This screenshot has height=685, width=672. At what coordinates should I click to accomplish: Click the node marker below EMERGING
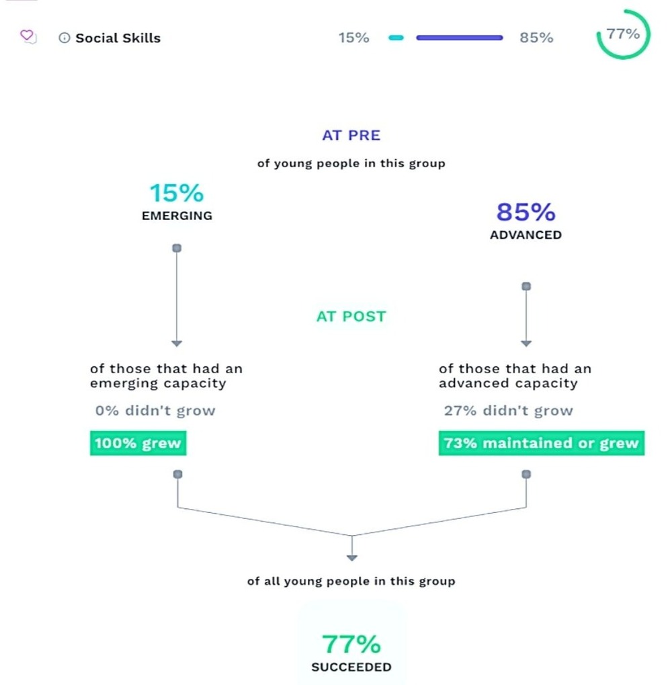177,248
